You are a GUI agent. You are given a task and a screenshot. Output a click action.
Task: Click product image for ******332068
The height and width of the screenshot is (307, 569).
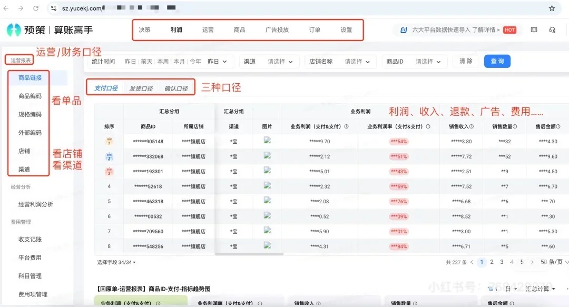pos(267,156)
